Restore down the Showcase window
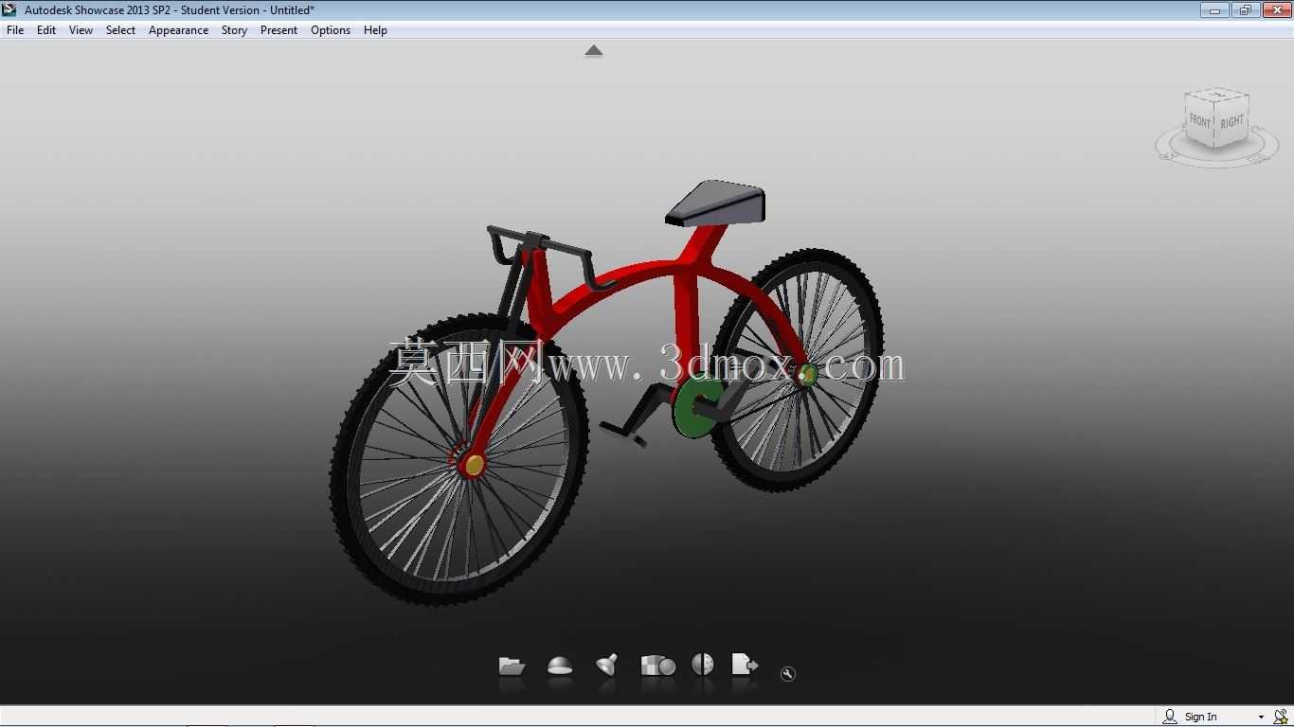The height and width of the screenshot is (727, 1294). 1244,10
